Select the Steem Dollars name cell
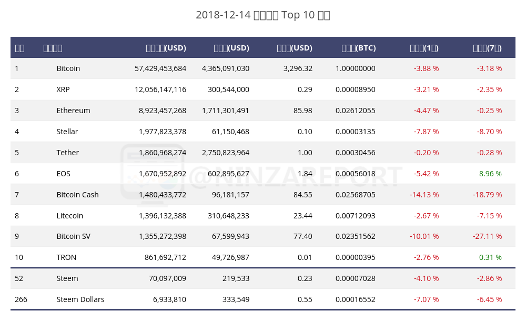The width and height of the screenshot is (526, 321). click(80, 299)
